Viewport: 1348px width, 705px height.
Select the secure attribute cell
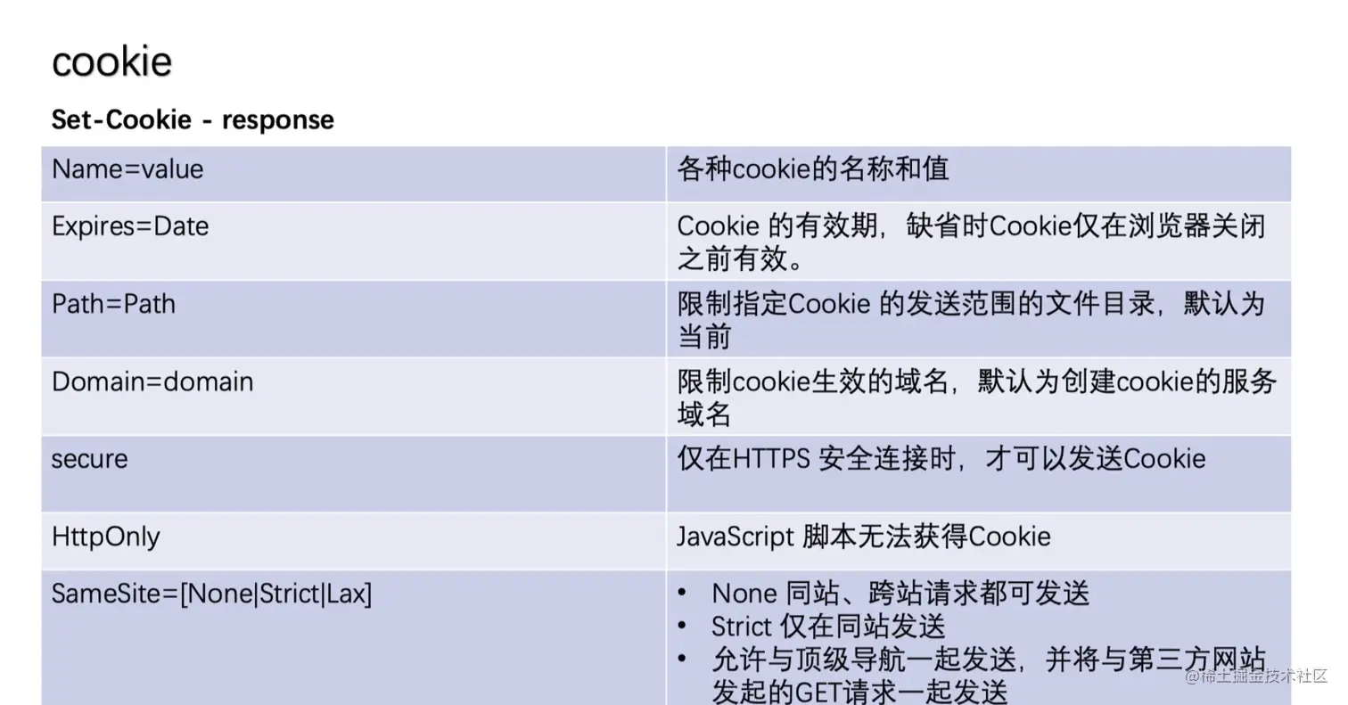point(88,459)
